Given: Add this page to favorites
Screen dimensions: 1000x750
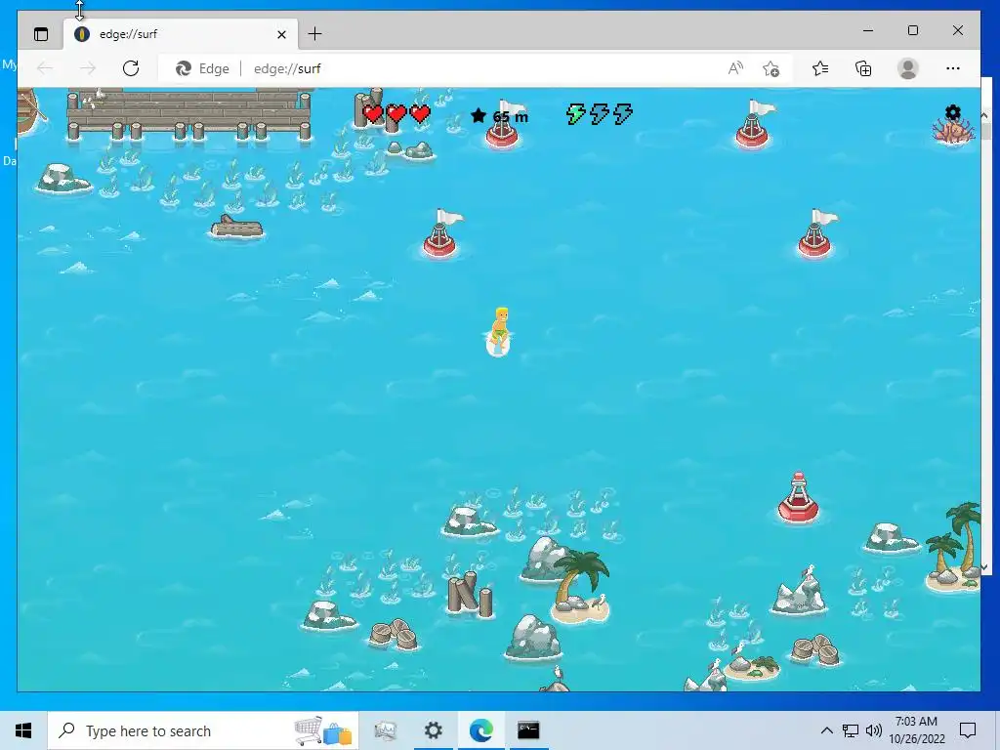Looking at the screenshot, I should click(771, 68).
